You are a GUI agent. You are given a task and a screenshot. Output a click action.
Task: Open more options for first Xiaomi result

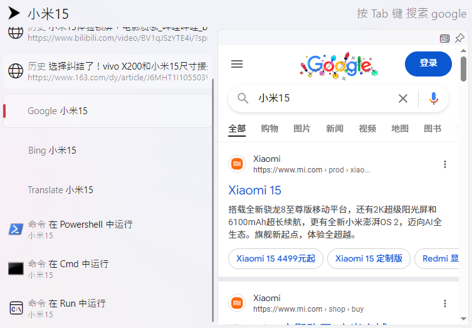pyautogui.click(x=445, y=164)
